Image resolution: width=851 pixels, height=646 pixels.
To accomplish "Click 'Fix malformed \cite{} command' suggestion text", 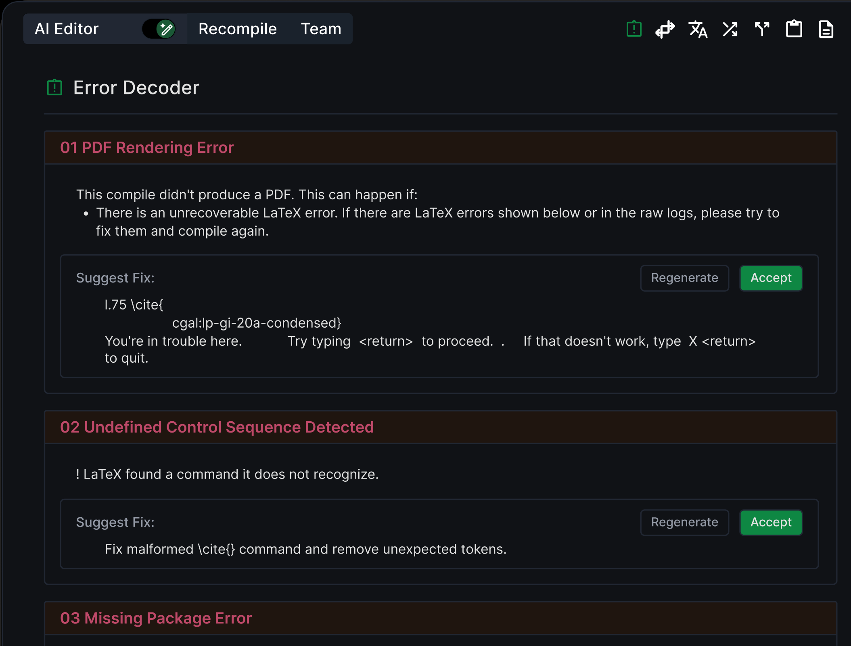I will point(305,549).
